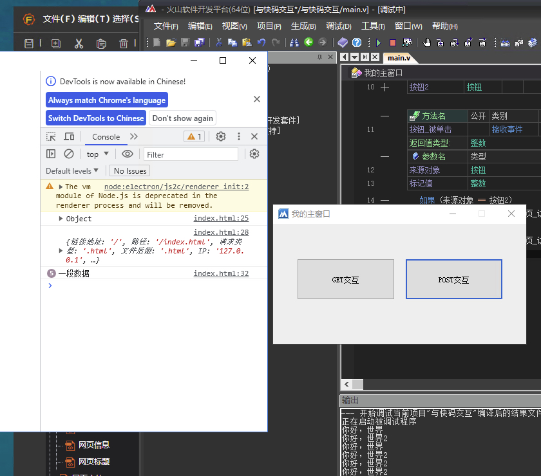This screenshot has width=541, height=476.
Task: Click the copy icon in Volcano toolbar
Action: pos(233,42)
